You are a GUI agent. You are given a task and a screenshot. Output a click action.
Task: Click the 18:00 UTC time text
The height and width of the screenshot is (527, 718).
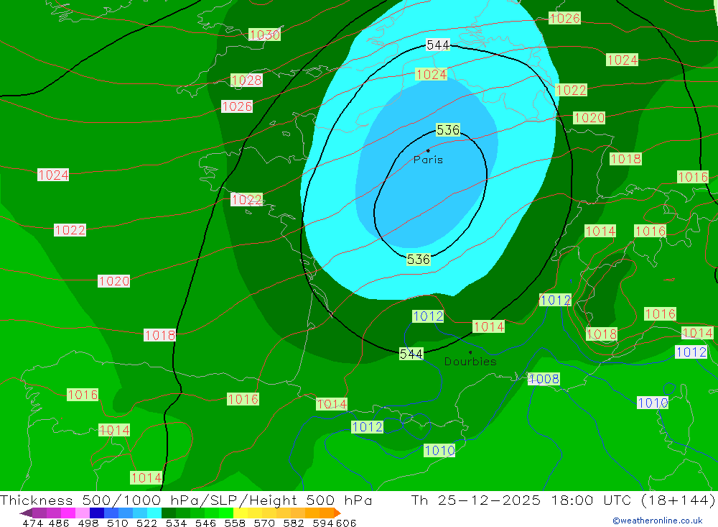click(591, 500)
